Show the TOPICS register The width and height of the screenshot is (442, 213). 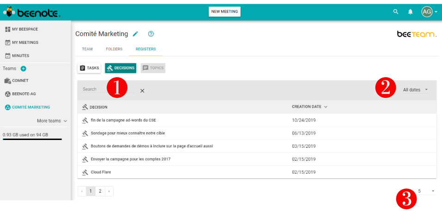[x=153, y=68]
